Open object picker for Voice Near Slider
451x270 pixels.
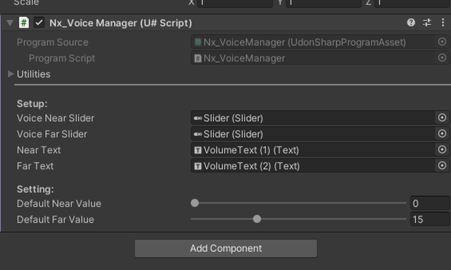coord(442,118)
